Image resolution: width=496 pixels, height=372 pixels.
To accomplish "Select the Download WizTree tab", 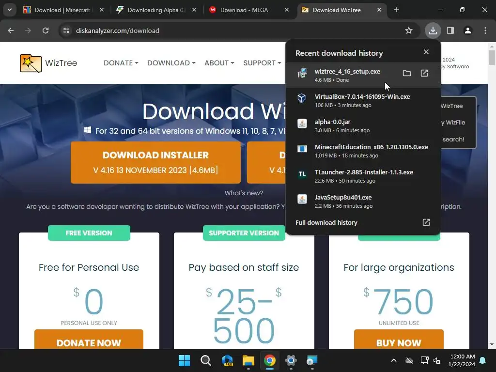I will pyautogui.click(x=342, y=10).
